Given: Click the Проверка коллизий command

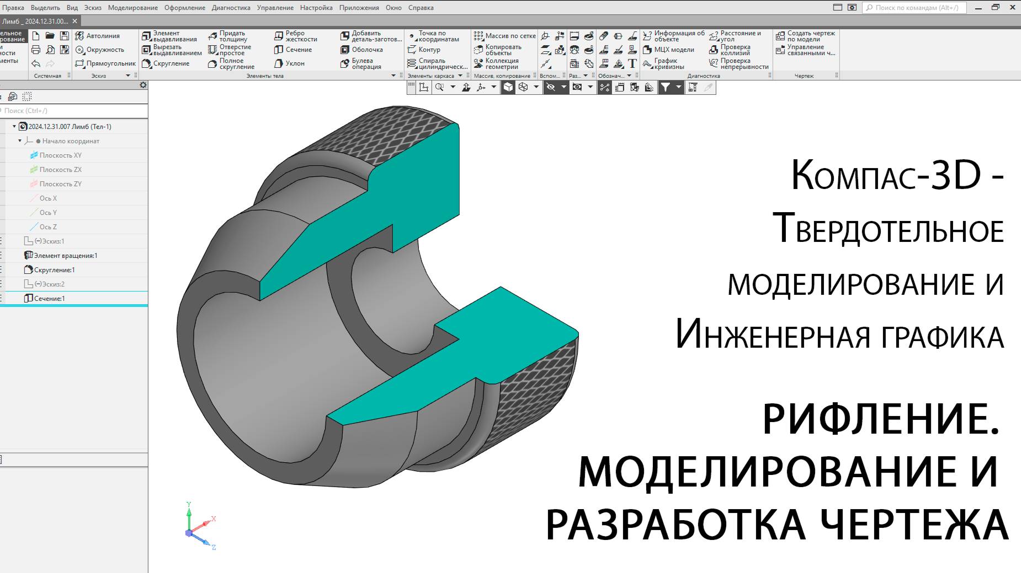Looking at the screenshot, I should pos(740,51).
